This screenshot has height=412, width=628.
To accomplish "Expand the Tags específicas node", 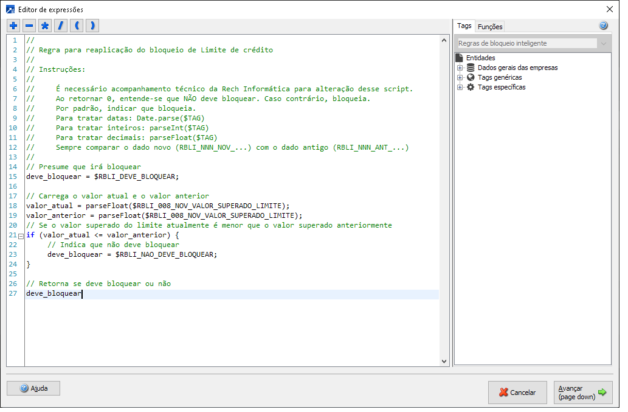I will 460,87.
